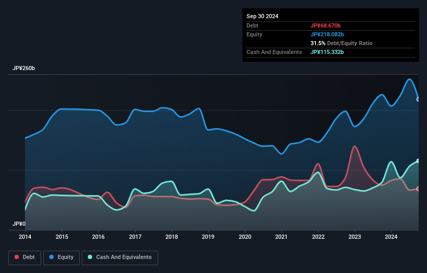Click the red debt peak at 2023

click(x=355, y=146)
